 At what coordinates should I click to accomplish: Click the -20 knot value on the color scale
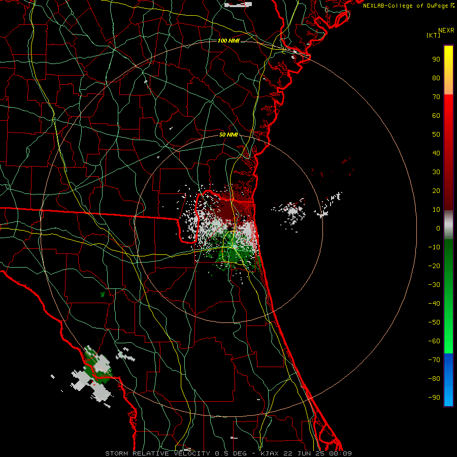pyautogui.click(x=434, y=266)
